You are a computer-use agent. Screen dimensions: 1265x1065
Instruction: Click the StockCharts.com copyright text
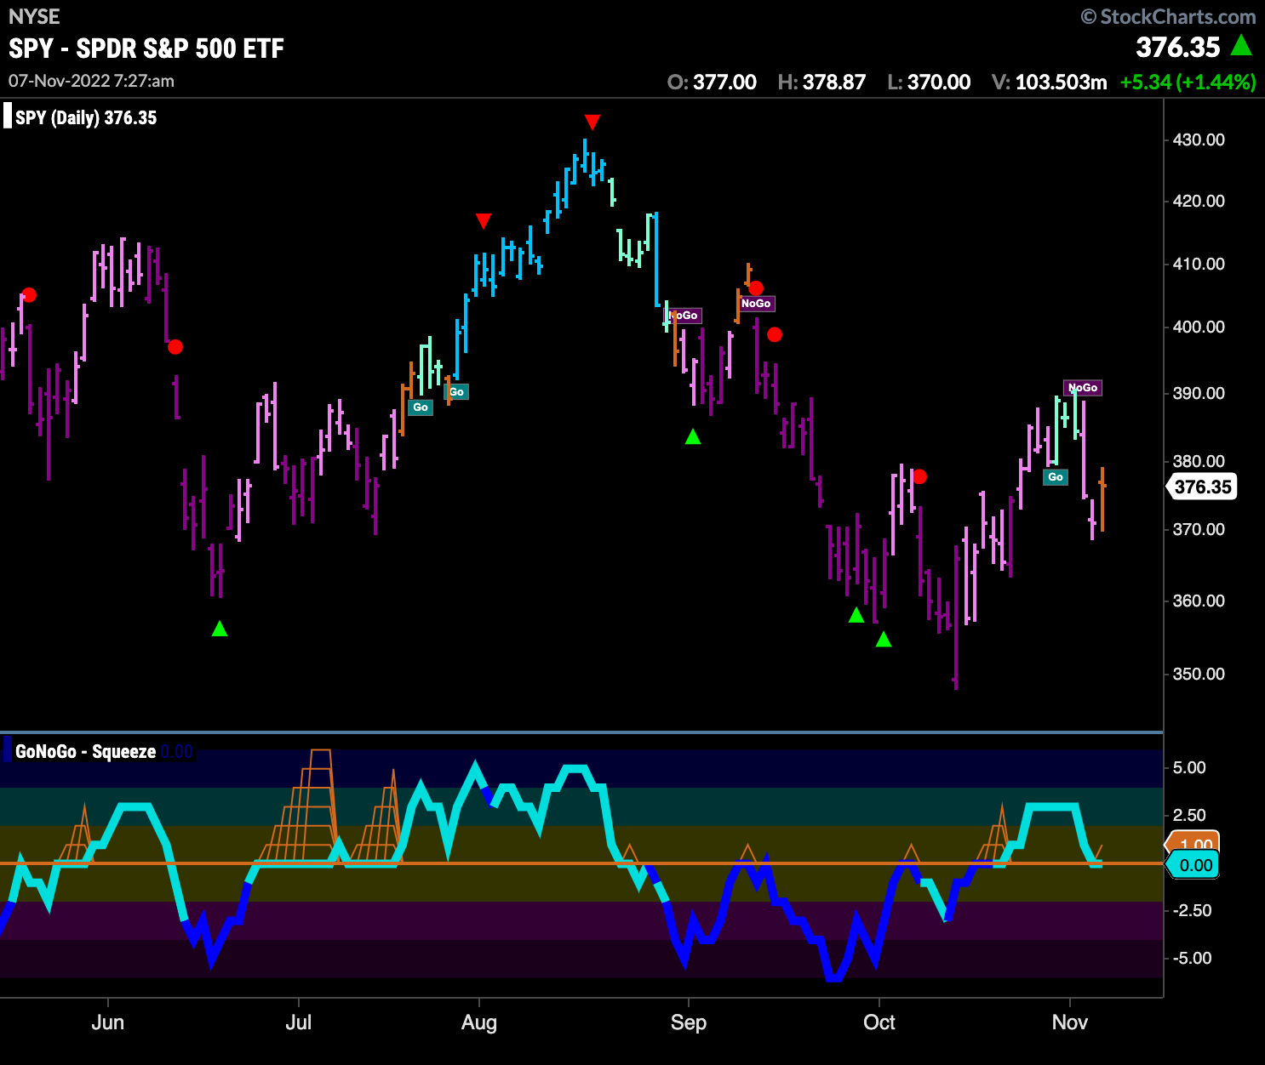pos(1168,16)
